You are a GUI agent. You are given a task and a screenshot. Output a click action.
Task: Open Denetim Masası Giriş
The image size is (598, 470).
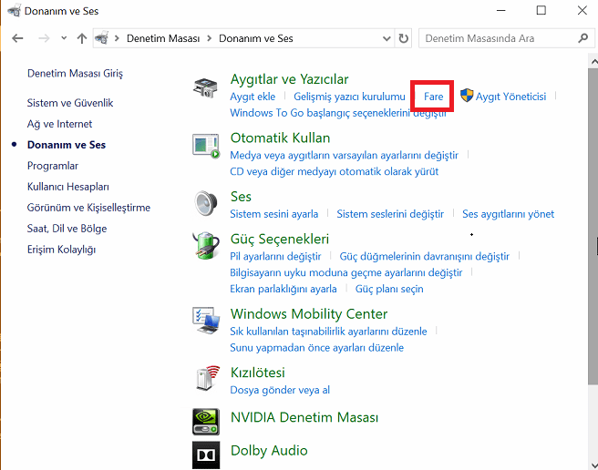pos(75,73)
